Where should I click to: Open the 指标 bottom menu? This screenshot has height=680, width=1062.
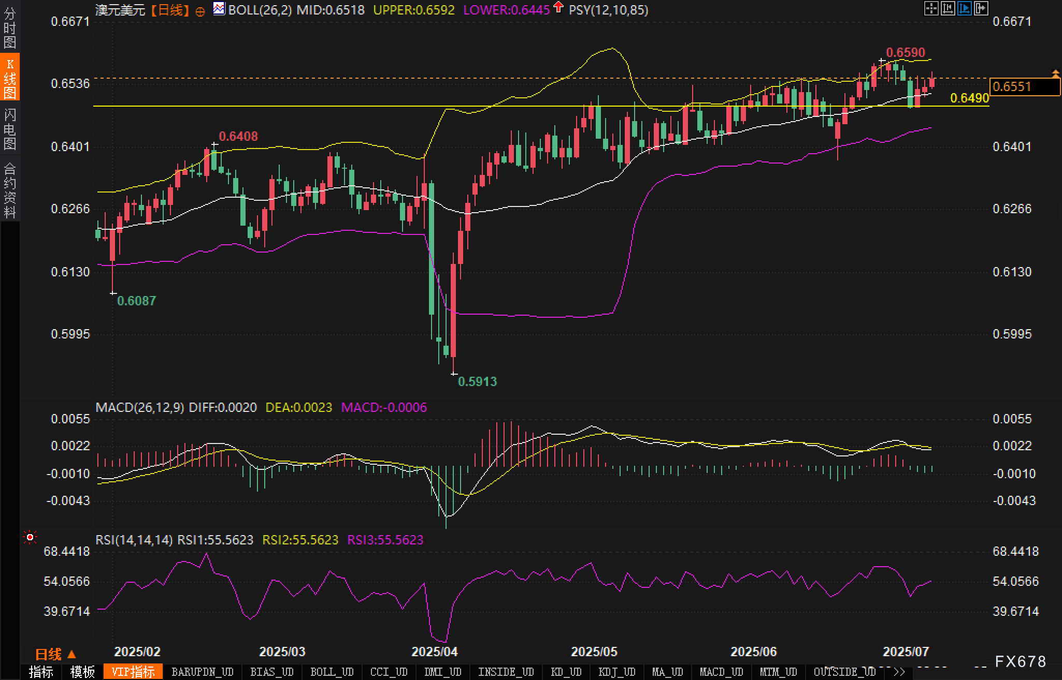[x=41, y=672]
